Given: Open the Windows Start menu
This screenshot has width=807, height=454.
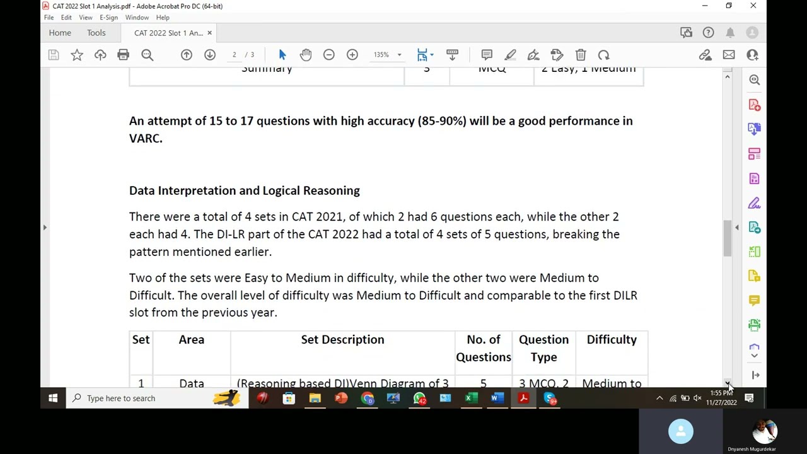Looking at the screenshot, I should (53, 398).
